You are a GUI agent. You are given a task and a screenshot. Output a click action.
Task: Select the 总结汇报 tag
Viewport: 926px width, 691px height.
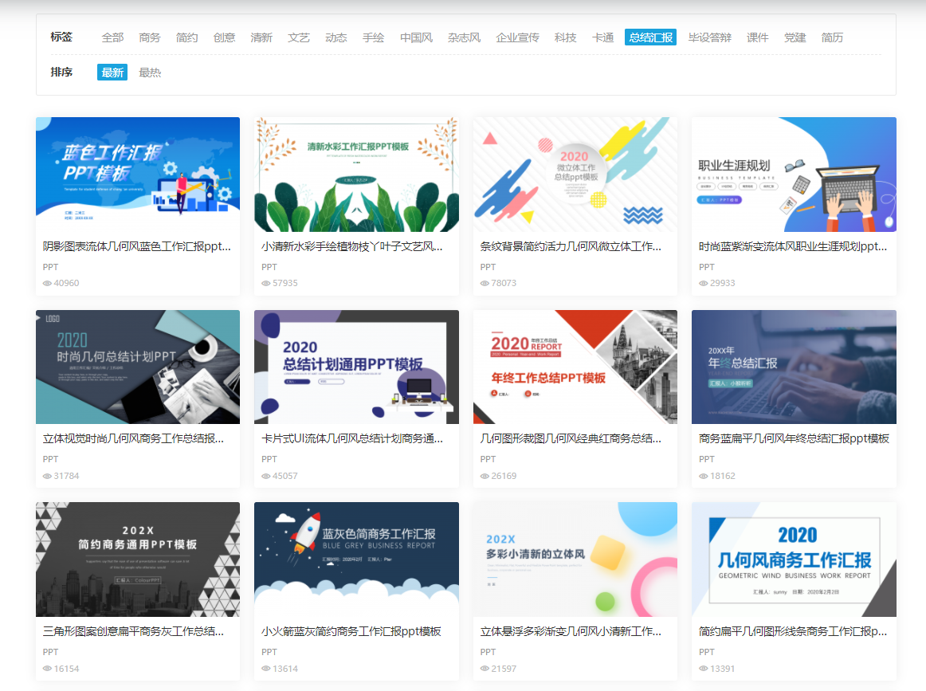[x=650, y=37]
